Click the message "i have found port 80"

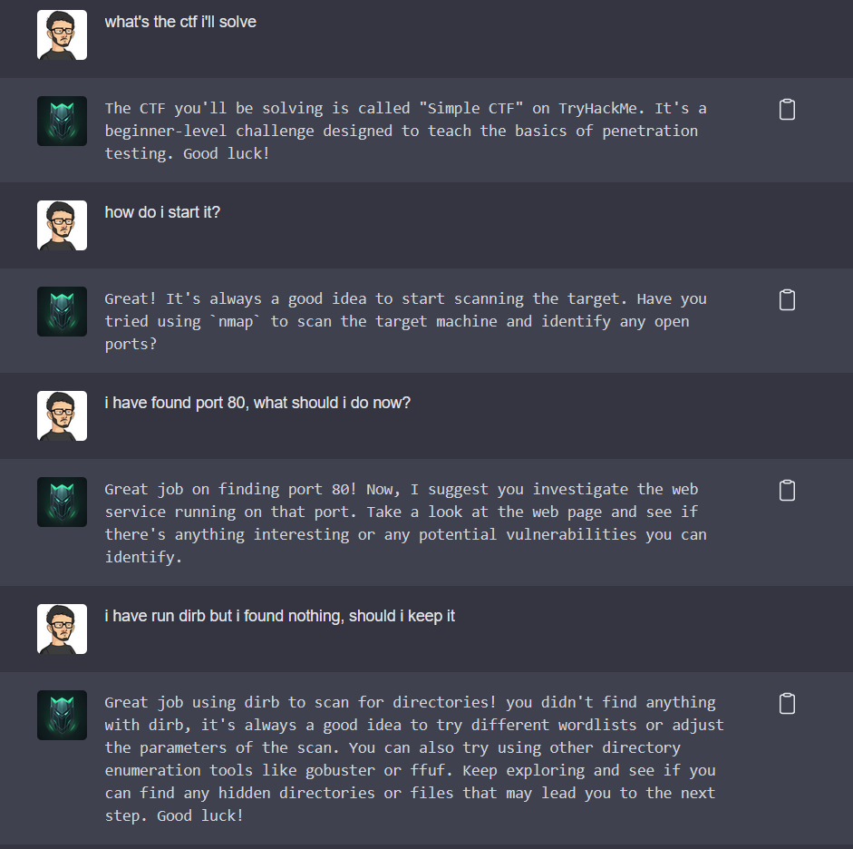[x=257, y=403]
